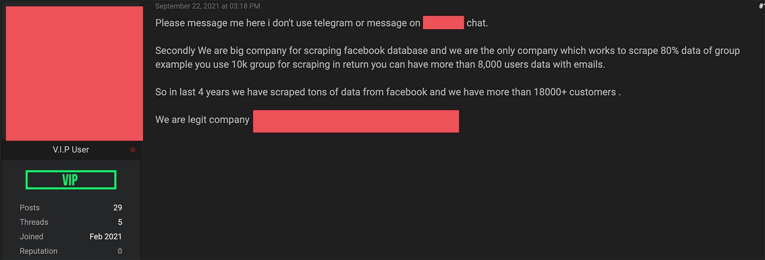Image resolution: width=765 pixels, height=260 pixels.
Task: Click the Reputation label in user stats
Action: pyautogui.click(x=39, y=251)
